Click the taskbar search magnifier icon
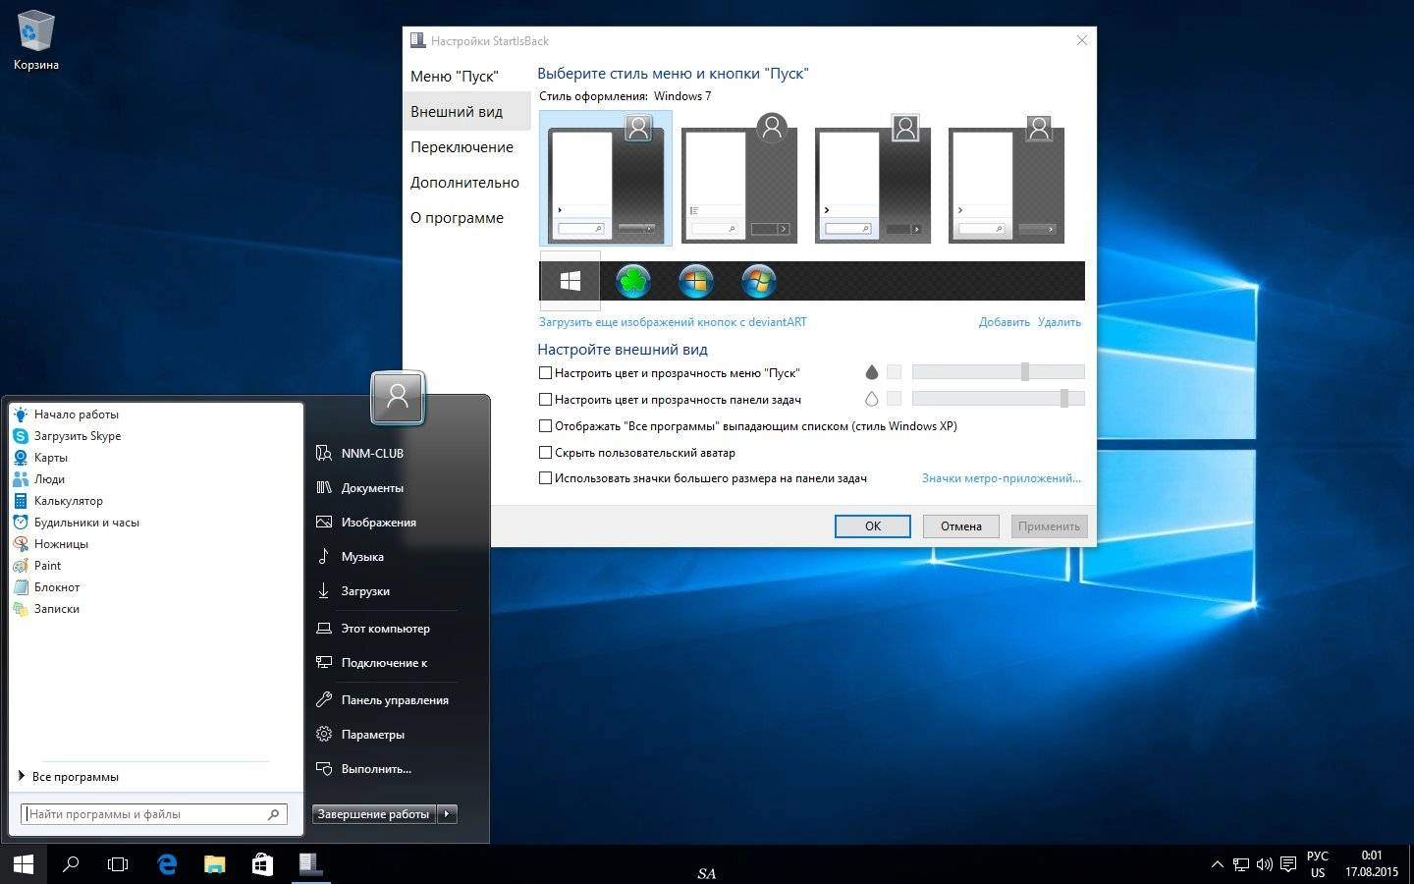1414x884 pixels. [x=71, y=864]
